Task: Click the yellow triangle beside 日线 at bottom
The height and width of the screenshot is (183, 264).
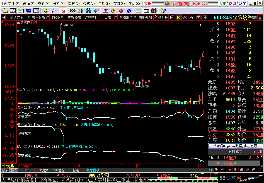Action: click(x=12, y=166)
